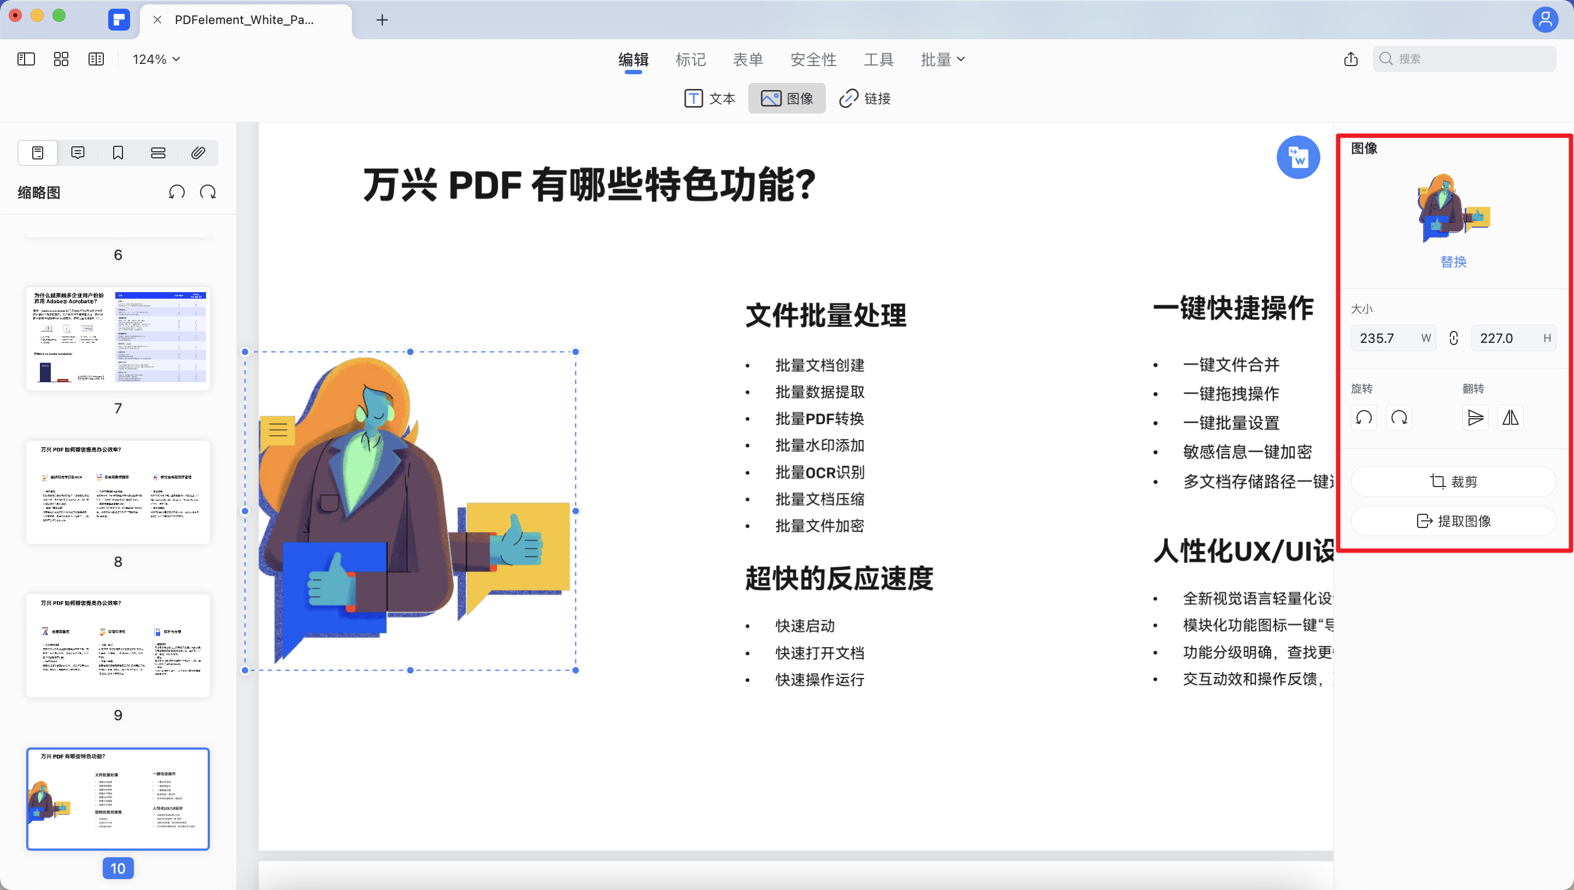Click the share/export icon in the top bar

1350,58
